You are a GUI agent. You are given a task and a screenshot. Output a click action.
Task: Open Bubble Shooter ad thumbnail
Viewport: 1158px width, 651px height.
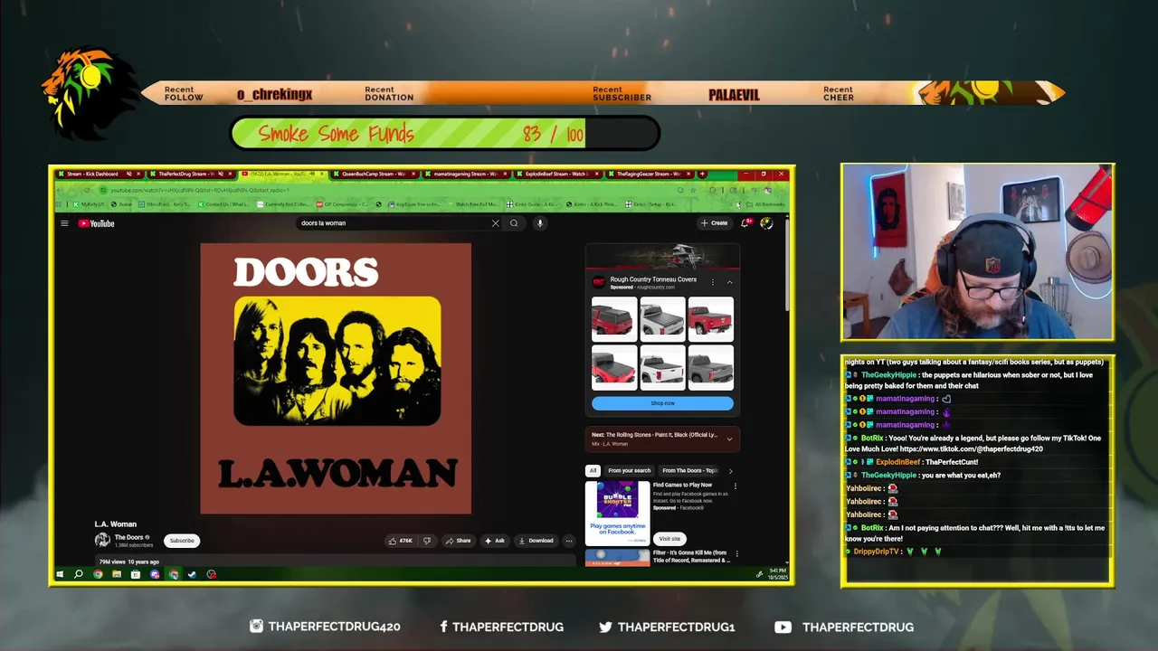point(617,513)
